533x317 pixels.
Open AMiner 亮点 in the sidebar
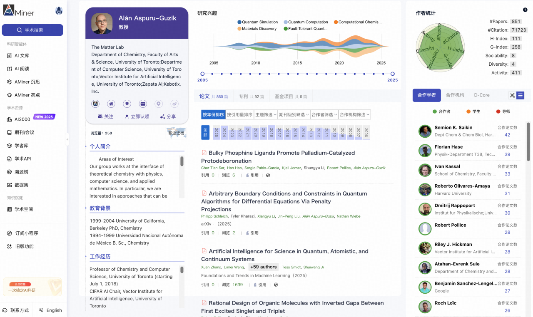pos(23,95)
